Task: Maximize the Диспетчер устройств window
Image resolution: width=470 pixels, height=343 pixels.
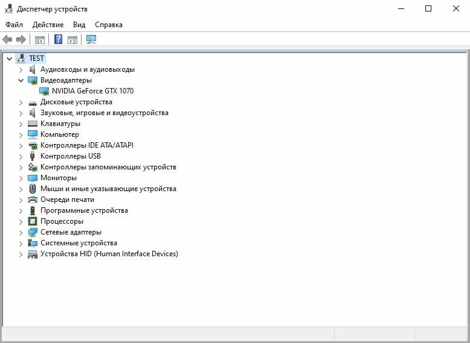Action: tap(428, 8)
